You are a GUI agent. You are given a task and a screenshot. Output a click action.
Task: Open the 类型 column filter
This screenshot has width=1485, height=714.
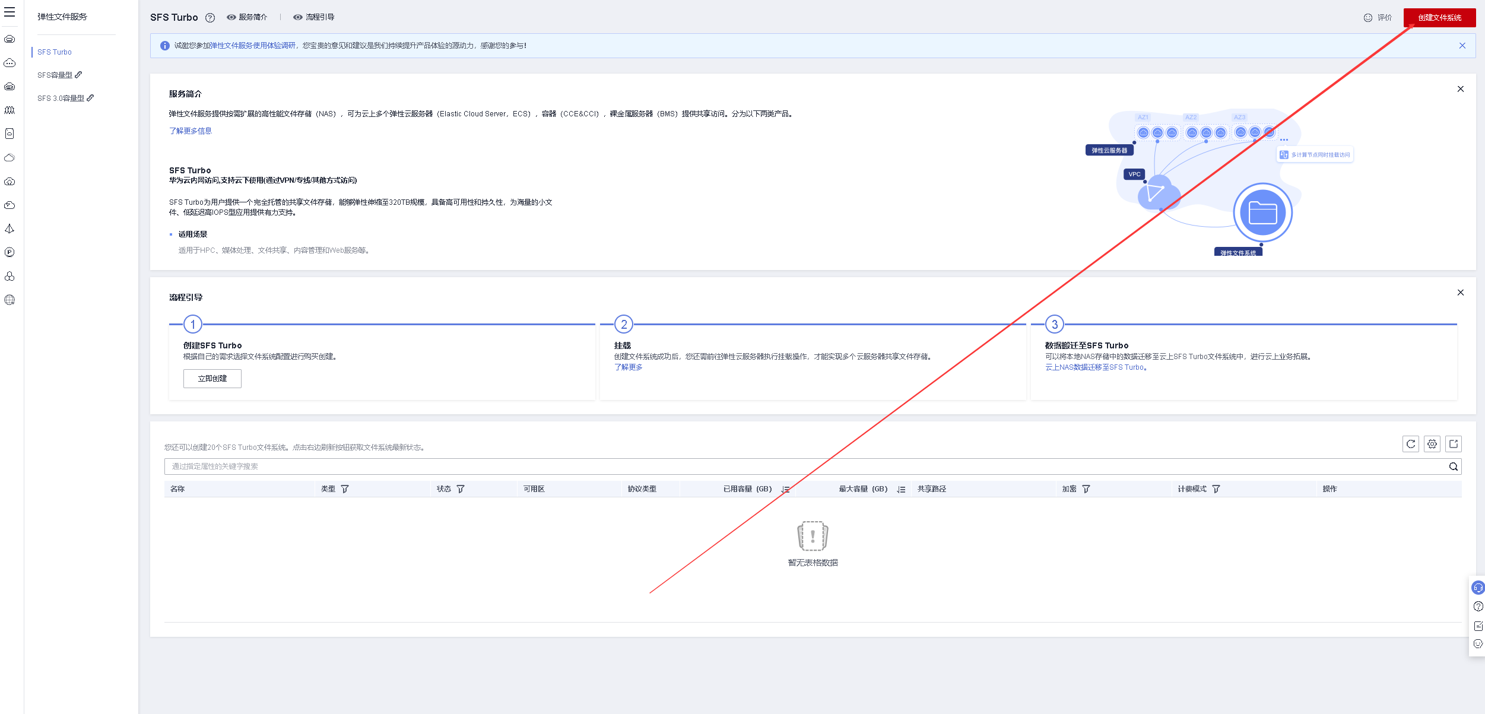pyautogui.click(x=345, y=489)
